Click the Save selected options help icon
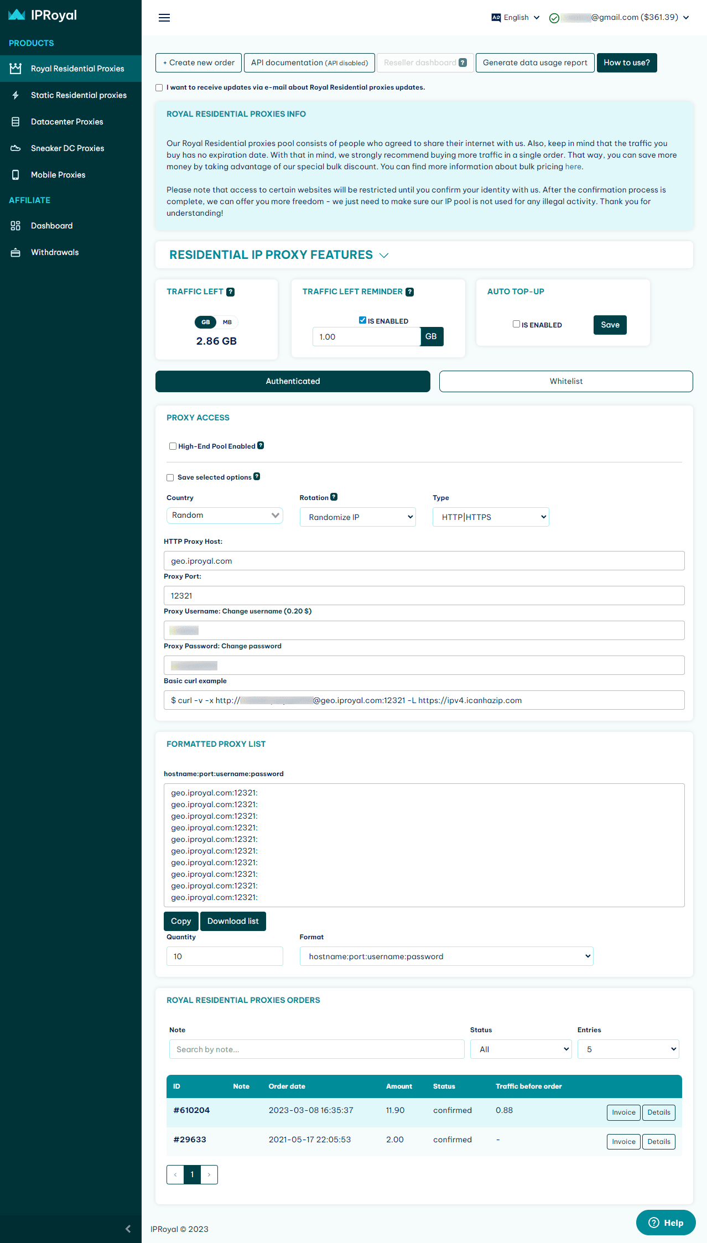The height and width of the screenshot is (1243, 707). point(257,476)
